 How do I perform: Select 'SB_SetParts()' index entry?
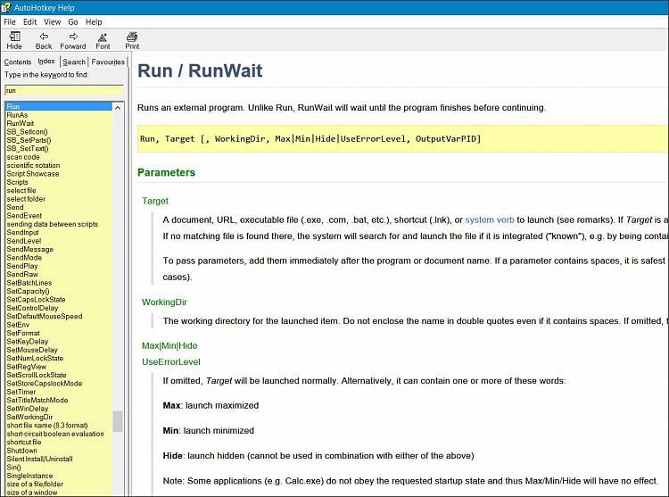pos(29,140)
